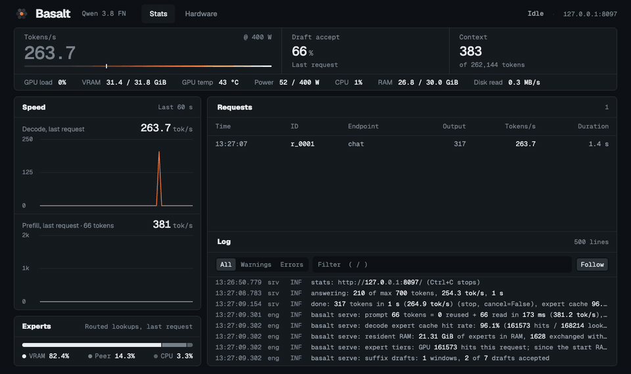Image resolution: width=631 pixels, height=374 pixels.
Task: Click the Experts routed lookups bar
Action: click(107, 344)
